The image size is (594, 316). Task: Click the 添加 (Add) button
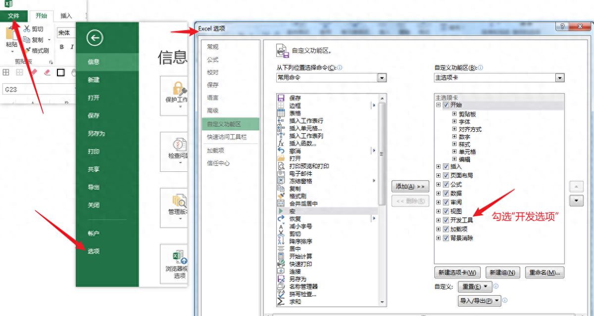click(410, 187)
